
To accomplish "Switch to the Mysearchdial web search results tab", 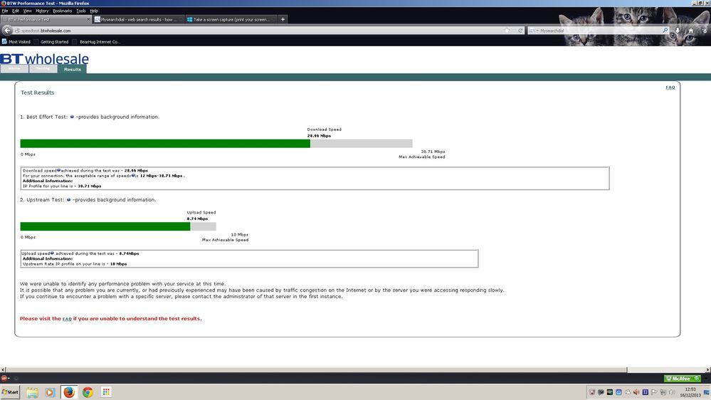I will click(x=138, y=19).
